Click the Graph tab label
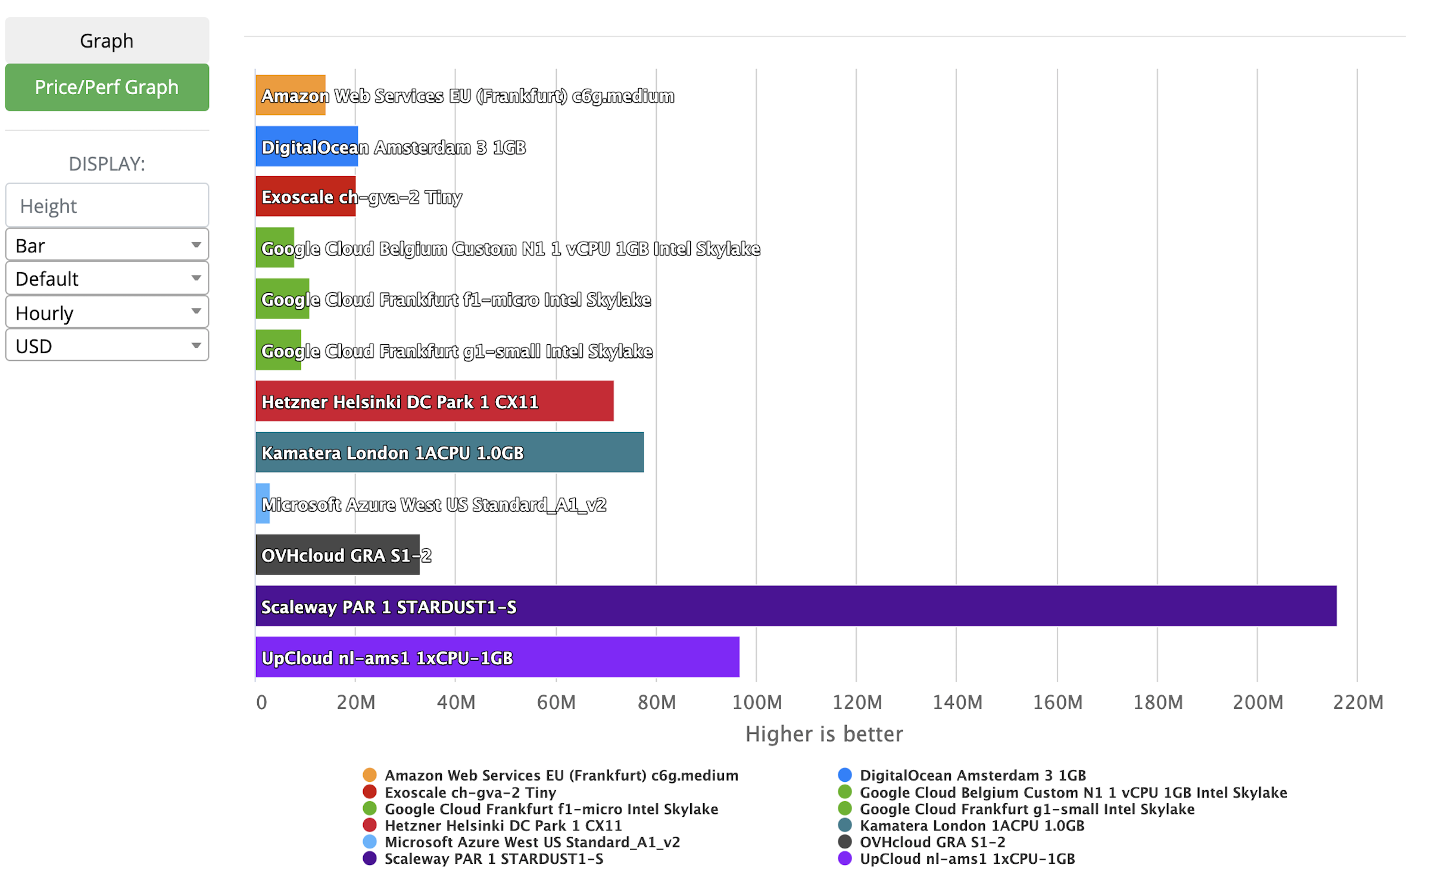1429x893 pixels. (x=107, y=41)
